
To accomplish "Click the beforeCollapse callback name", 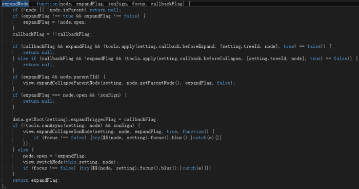I will pyautogui.click(x=223, y=59).
